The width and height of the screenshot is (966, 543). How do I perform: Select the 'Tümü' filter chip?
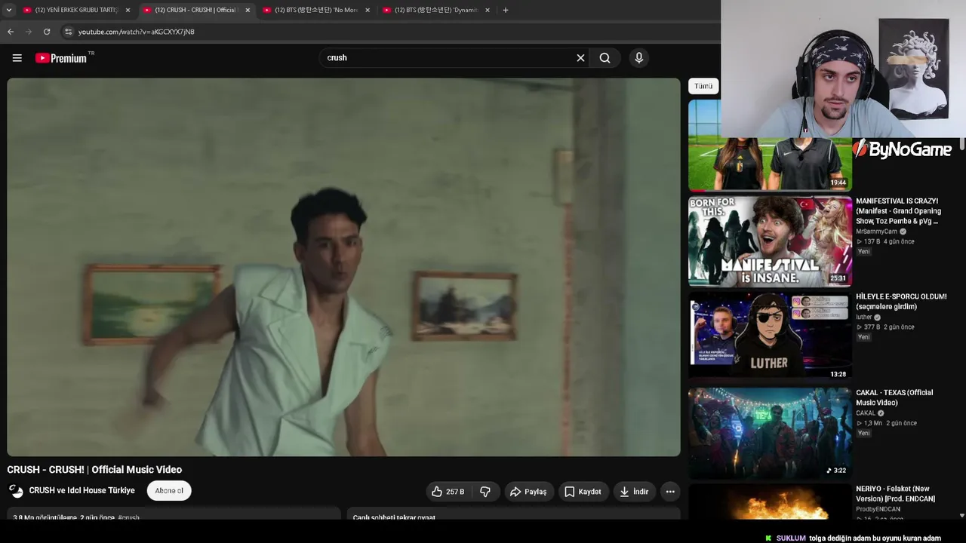tap(703, 86)
